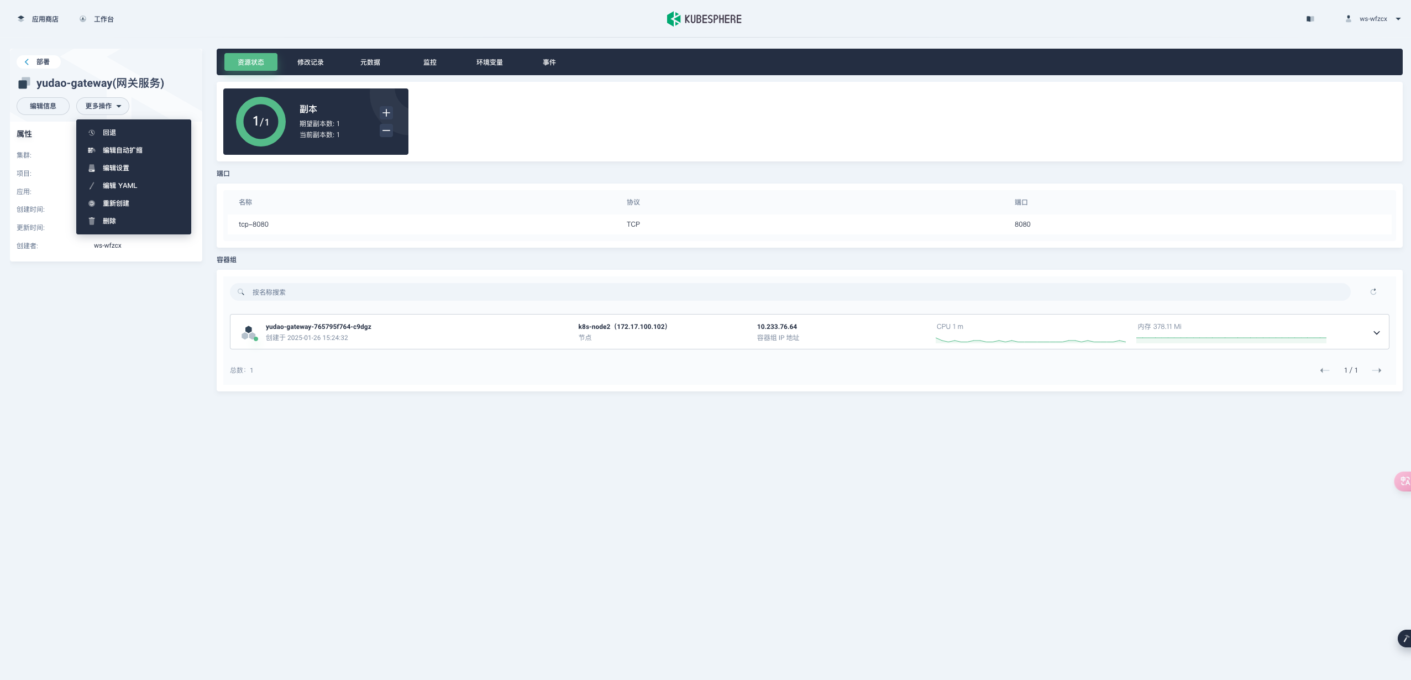Click the autoscaling icon in menu
The width and height of the screenshot is (1411, 680).
[92, 150]
